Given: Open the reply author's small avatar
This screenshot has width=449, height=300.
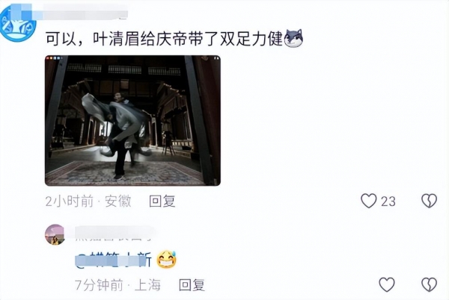Looking at the screenshot, I should point(55,234).
